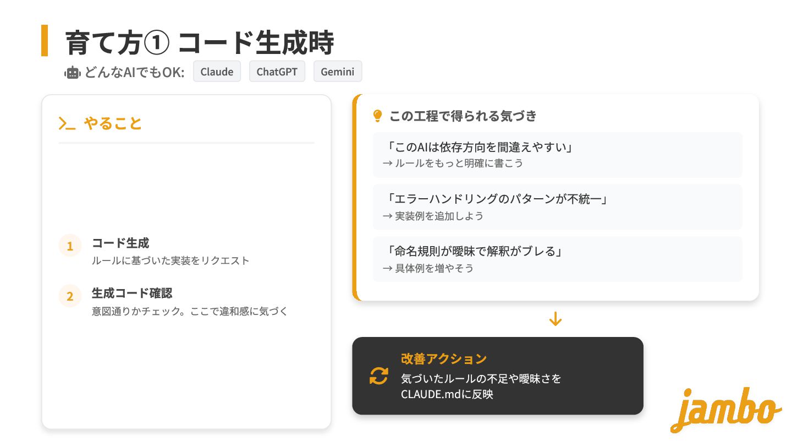Click the CLAUDE.mdに反映 text
The width and height of the screenshot is (792, 446).
[447, 394]
